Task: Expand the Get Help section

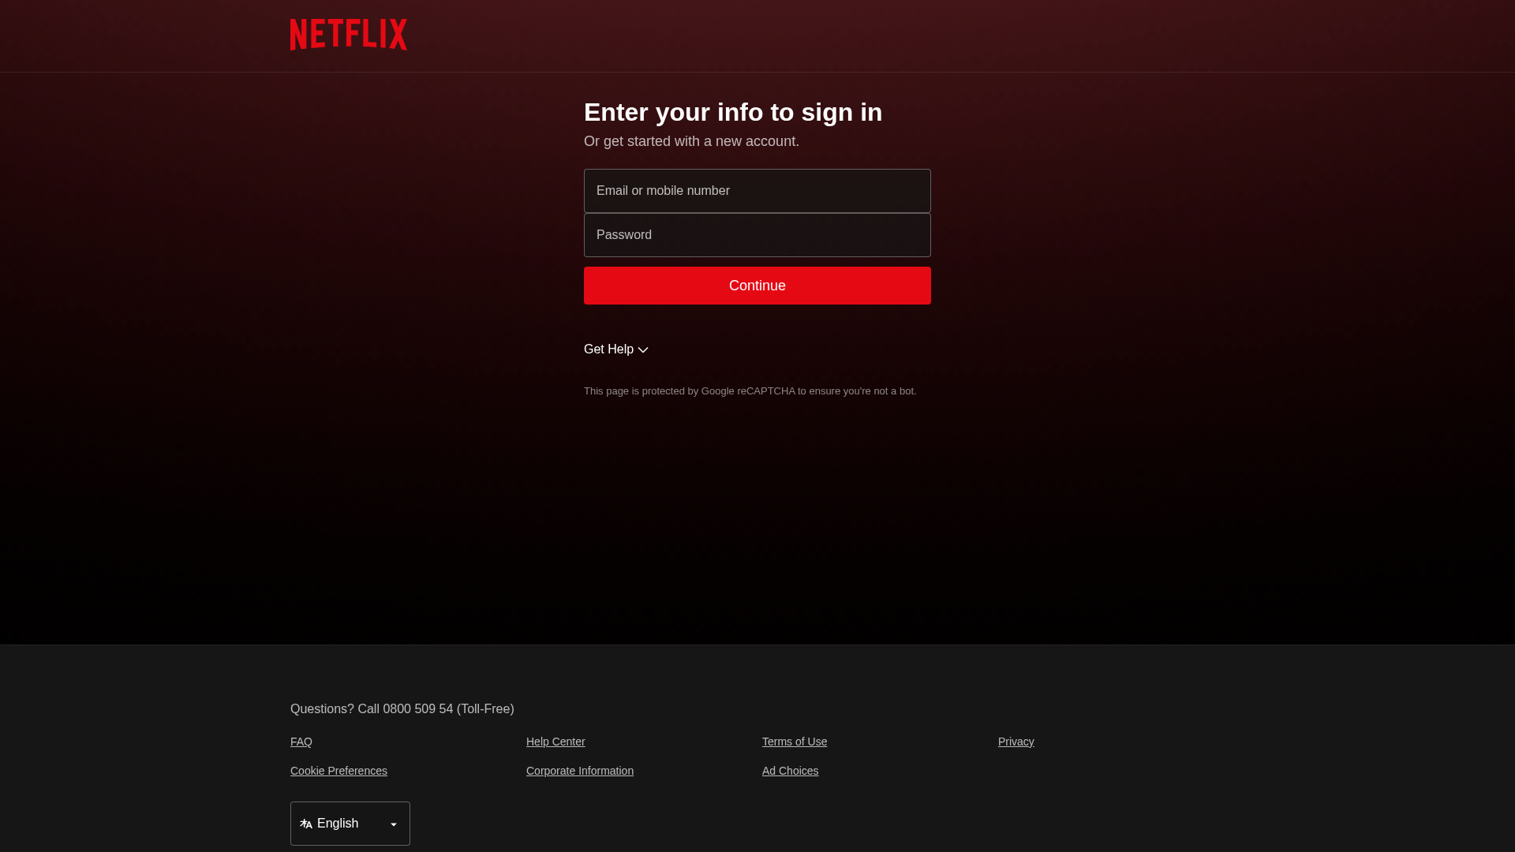Action: point(616,349)
